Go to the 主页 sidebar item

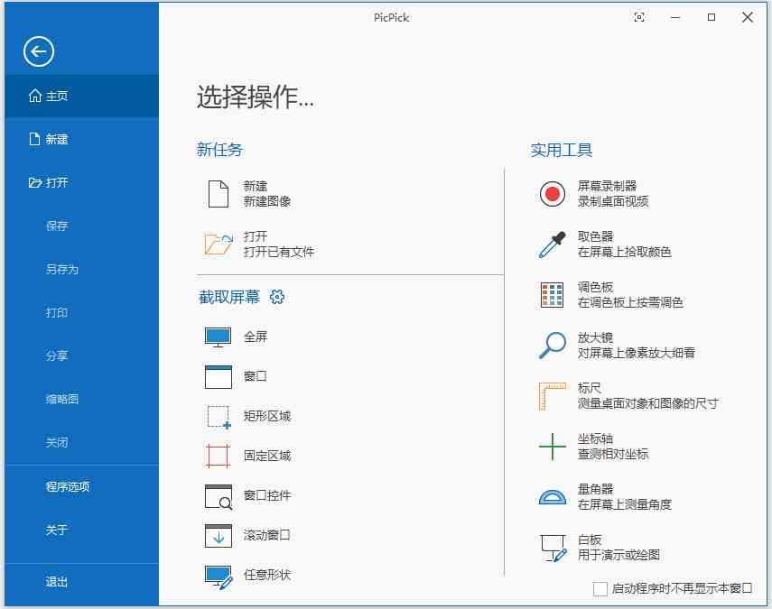click(57, 96)
